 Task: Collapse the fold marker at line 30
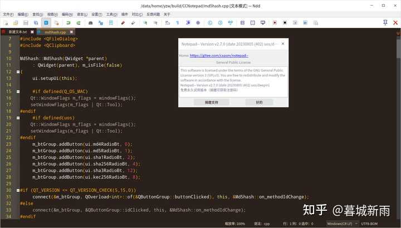tap(18, 190)
